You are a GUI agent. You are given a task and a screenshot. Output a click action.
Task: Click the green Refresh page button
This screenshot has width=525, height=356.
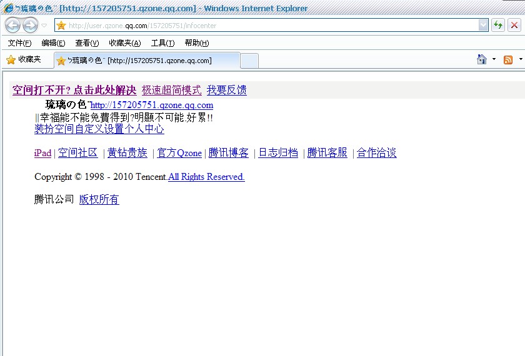pyautogui.click(x=498, y=25)
